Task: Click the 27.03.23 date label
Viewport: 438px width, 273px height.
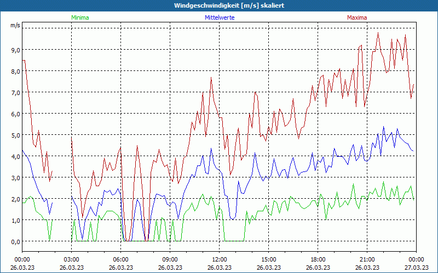Action: (x=417, y=268)
